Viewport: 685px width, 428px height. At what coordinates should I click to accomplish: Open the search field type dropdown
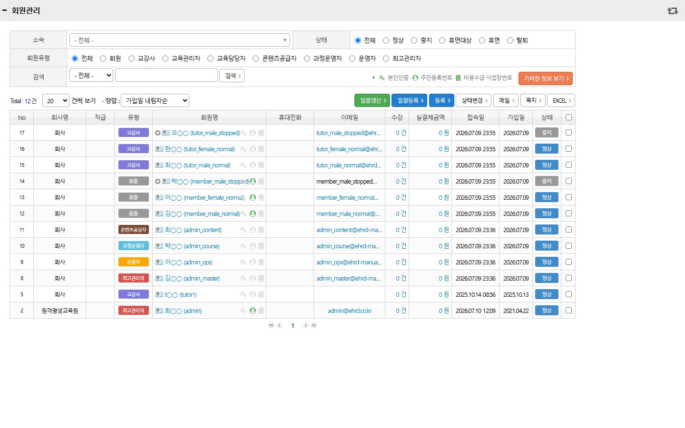click(x=91, y=75)
